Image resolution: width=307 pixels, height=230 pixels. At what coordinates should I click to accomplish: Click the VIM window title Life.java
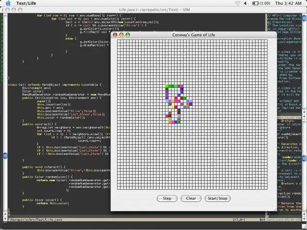tap(154, 10)
